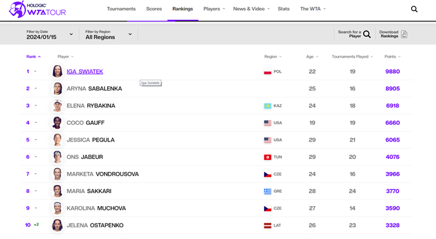
Task: Click the Czech flag beside Muchova
Action: click(267, 209)
